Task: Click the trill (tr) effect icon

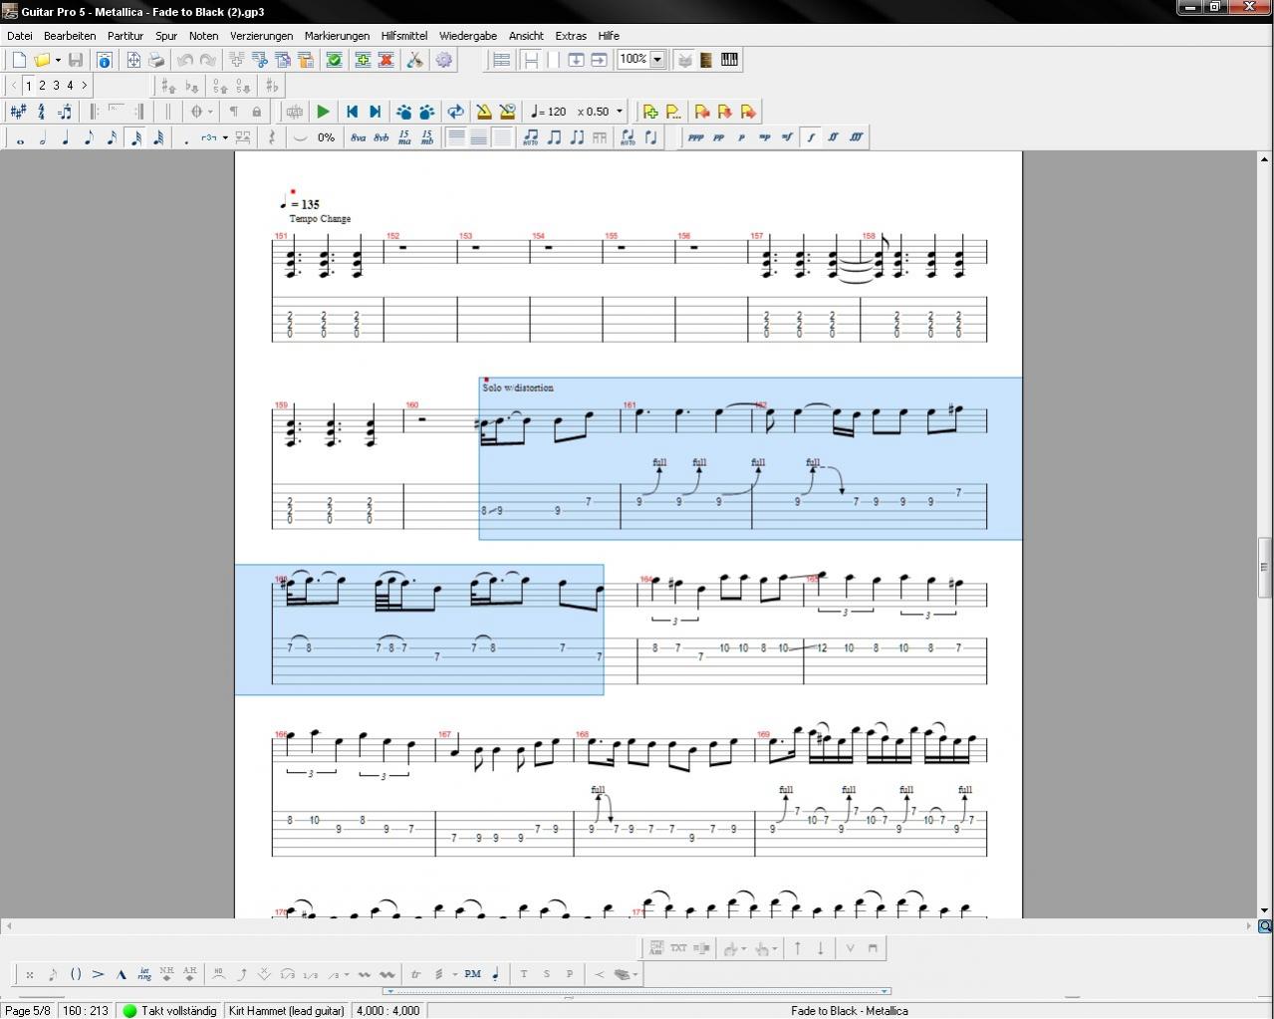Action: pyautogui.click(x=415, y=974)
